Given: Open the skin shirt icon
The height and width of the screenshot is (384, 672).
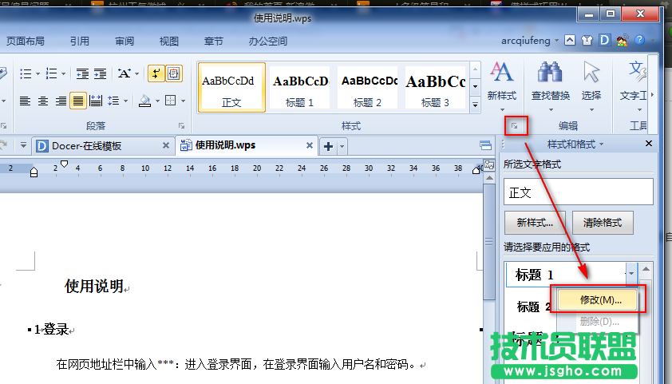Looking at the screenshot, I should pos(587,40).
